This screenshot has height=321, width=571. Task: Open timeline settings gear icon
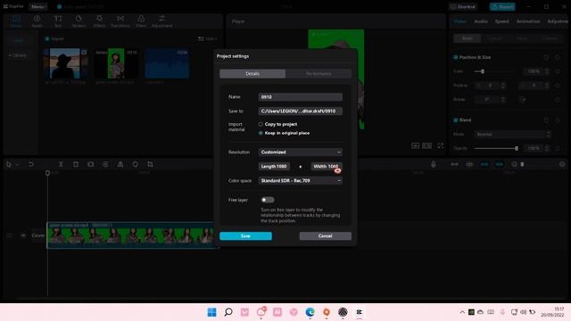click(562, 164)
